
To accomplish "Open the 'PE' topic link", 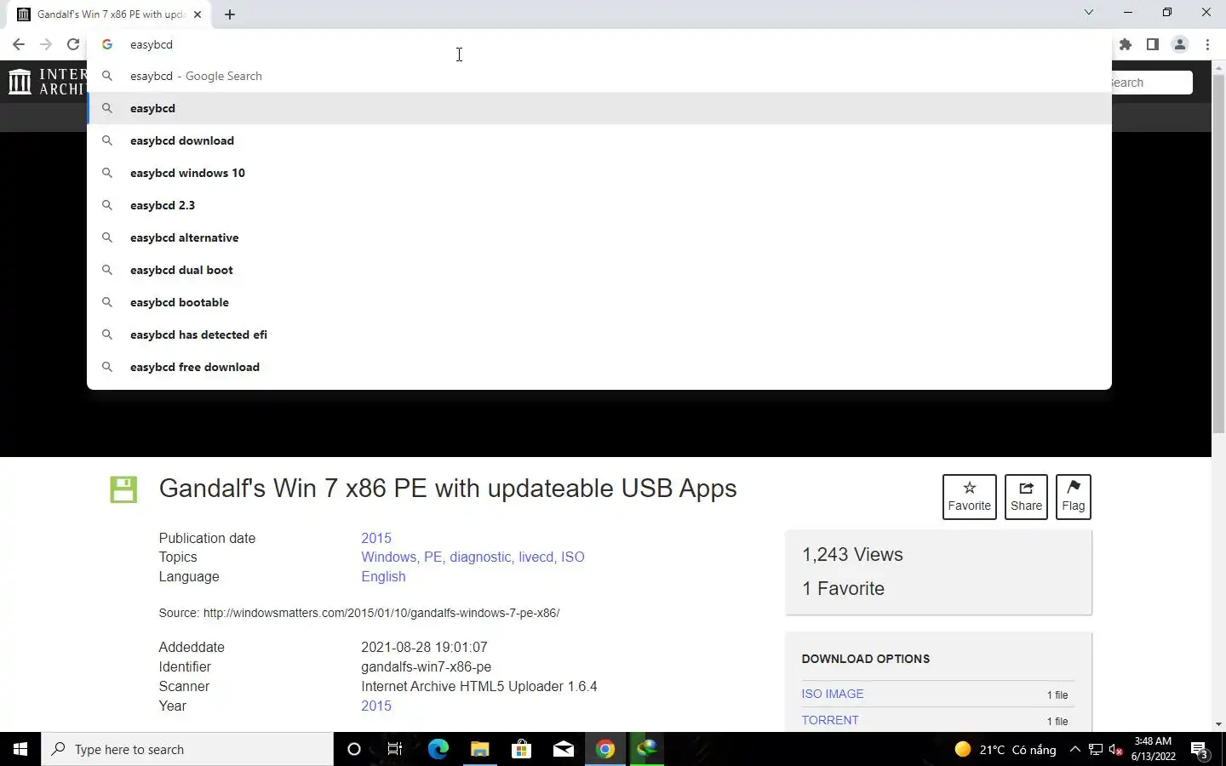I will (433, 557).
